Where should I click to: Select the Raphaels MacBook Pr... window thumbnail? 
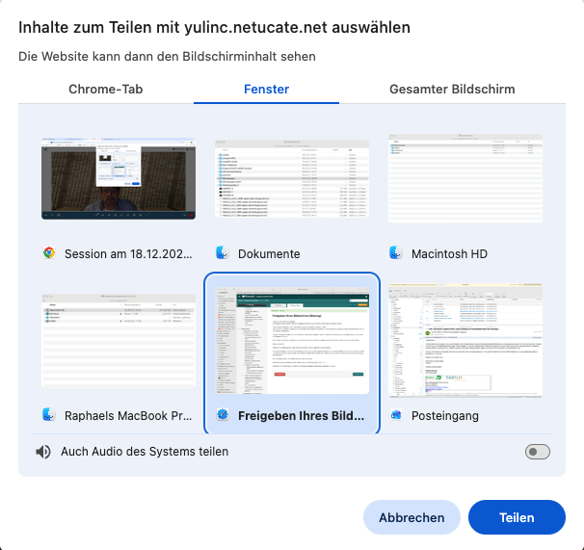click(x=119, y=341)
